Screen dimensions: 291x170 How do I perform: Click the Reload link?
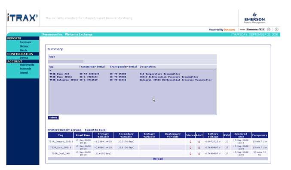(158, 159)
